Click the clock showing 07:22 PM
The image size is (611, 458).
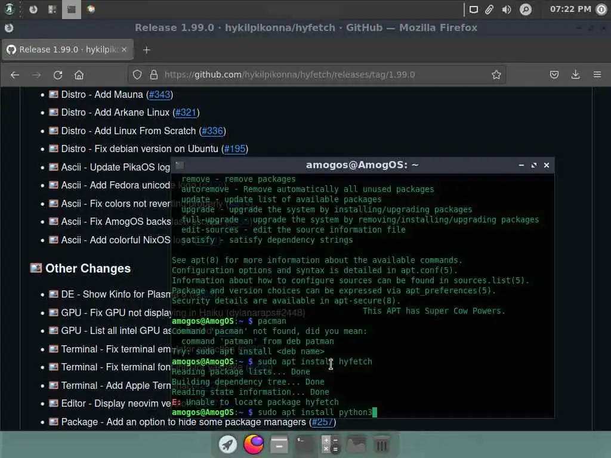pos(570,9)
